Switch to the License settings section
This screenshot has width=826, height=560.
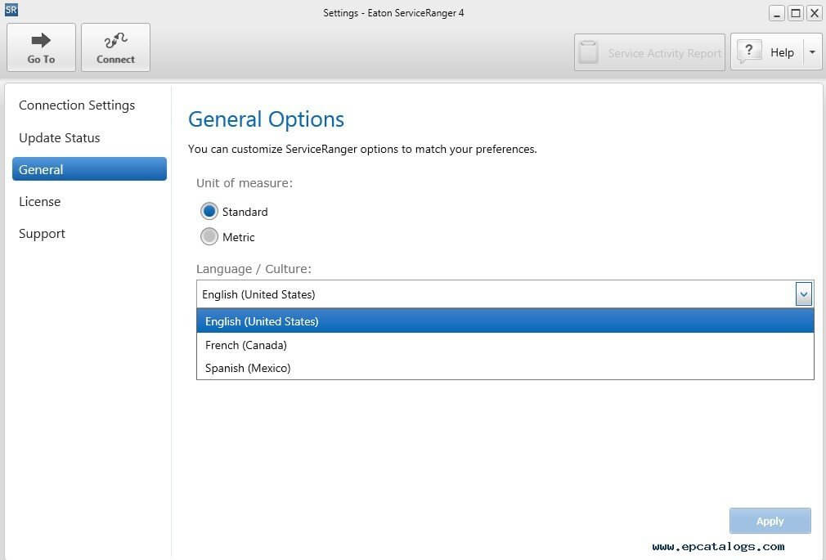[x=39, y=201]
